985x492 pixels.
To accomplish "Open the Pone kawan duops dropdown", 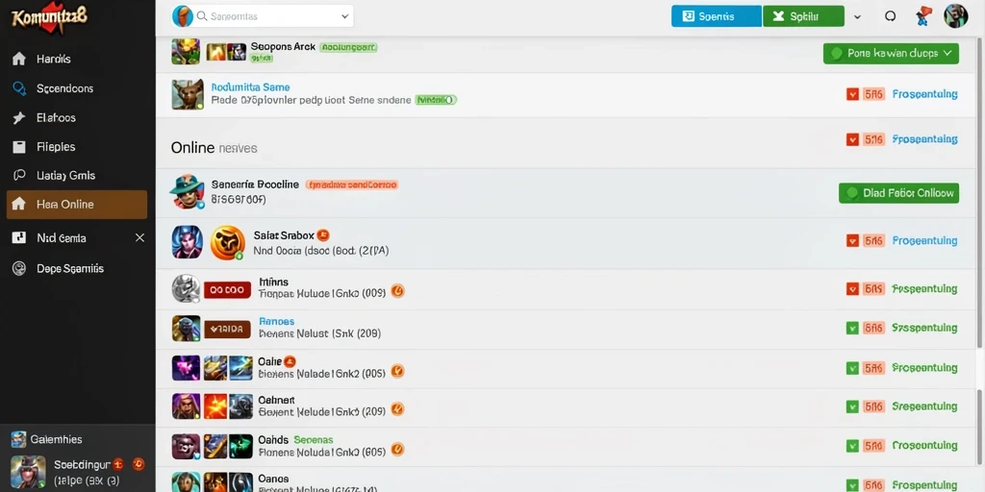I will point(891,54).
